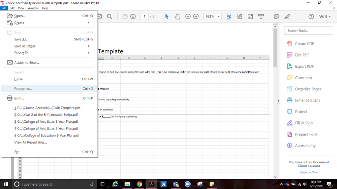The image size is (337, 189).
Task: Go to next page with down arrow
Action: (133, 16)
